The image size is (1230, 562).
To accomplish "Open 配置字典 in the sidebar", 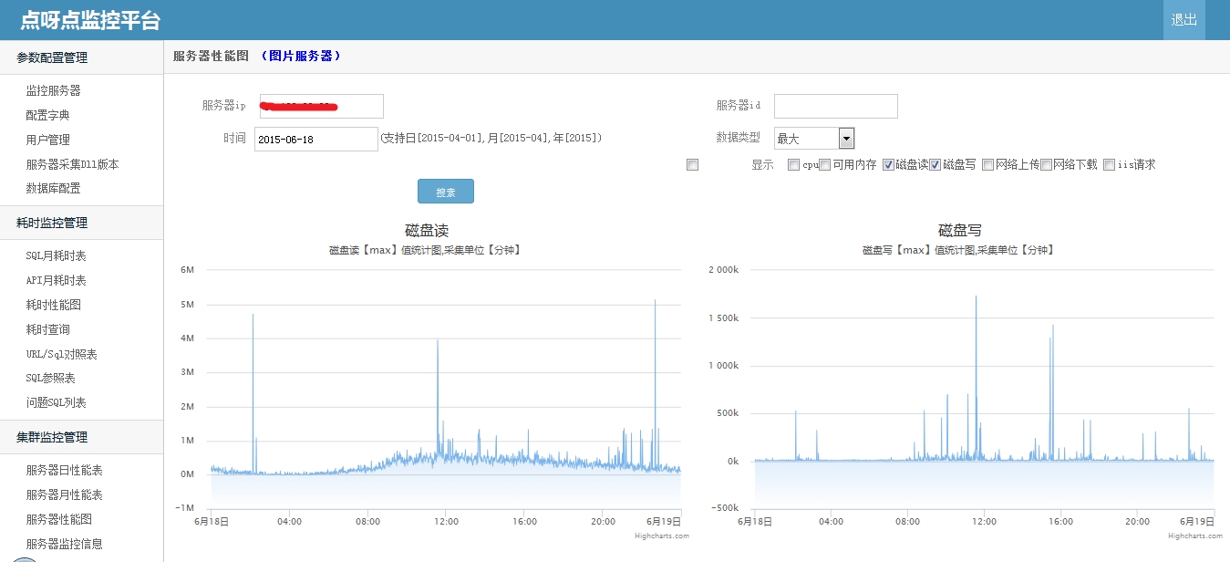I will 47,116.
